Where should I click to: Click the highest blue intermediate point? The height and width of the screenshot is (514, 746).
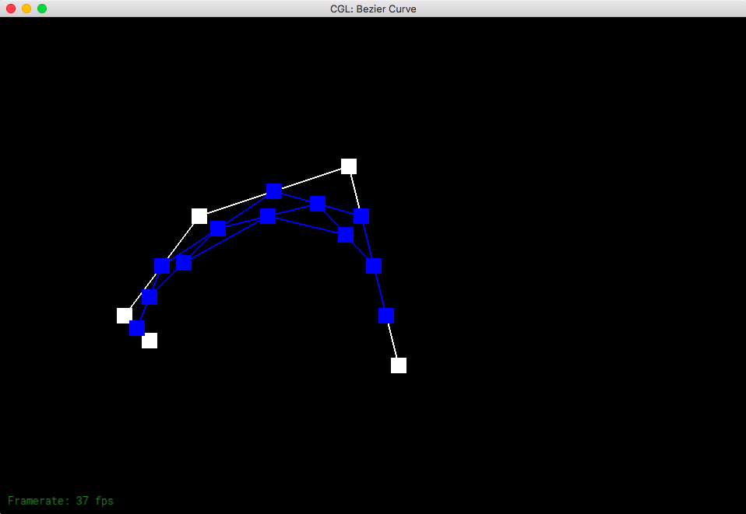[274, 191]
